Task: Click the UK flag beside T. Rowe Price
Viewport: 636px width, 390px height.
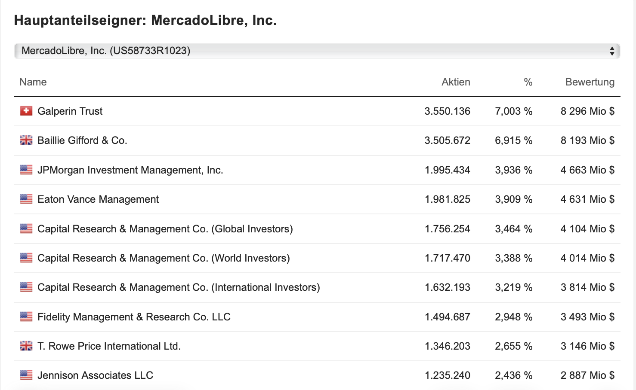Action: pos(26,346)
